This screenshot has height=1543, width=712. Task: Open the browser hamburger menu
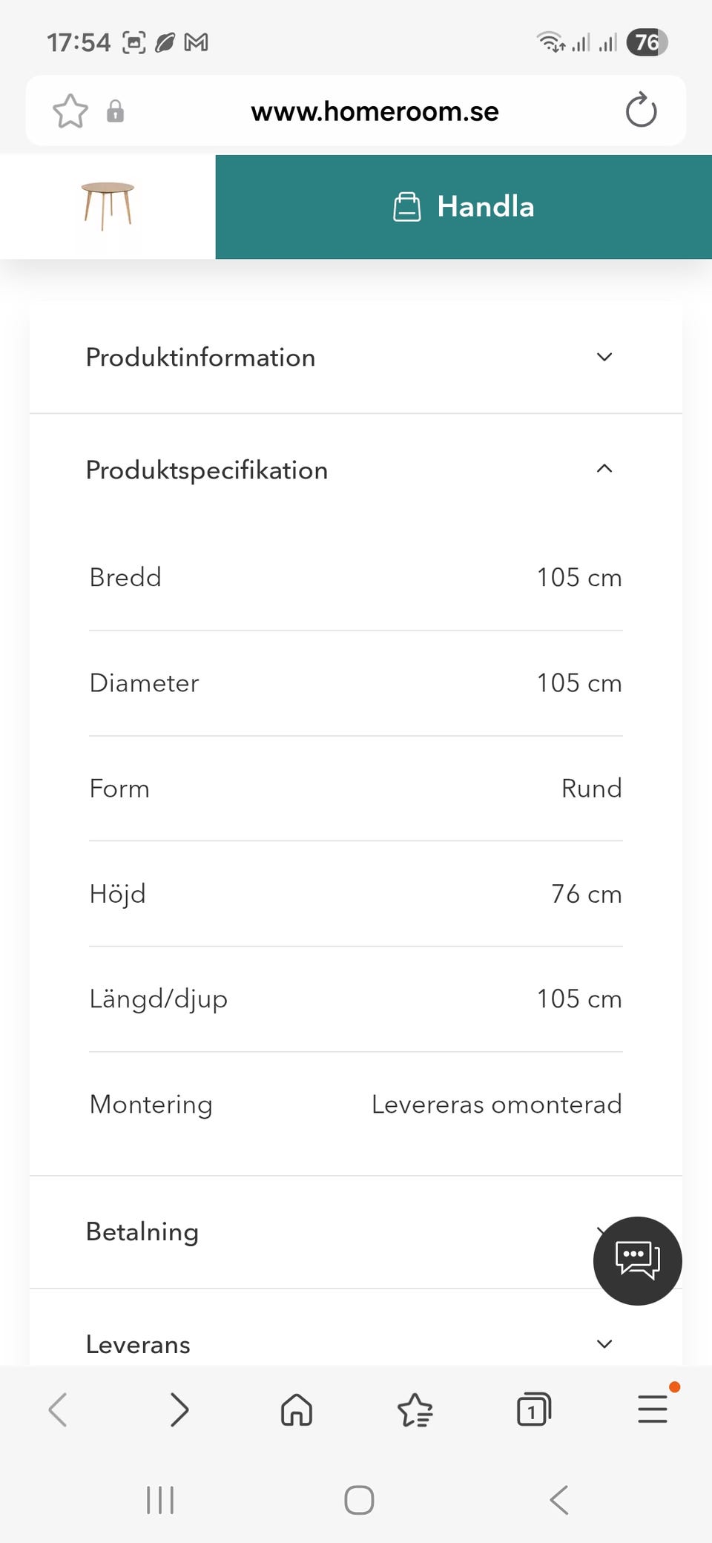tap(653, 1409)
